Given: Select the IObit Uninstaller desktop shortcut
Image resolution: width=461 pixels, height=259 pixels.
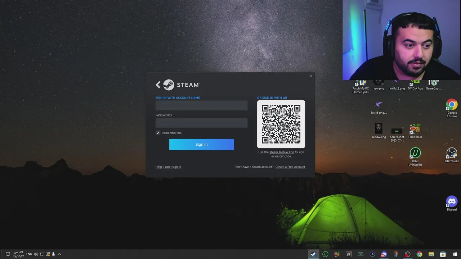Looking at the screenshot, I should coord(415,157).
